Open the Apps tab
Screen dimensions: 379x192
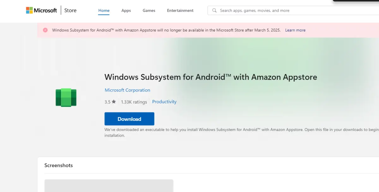(126, 10)
